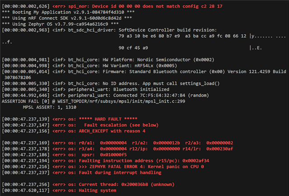
Task: Click the HARD FAULT error line
Action: (x=70, y=119)
